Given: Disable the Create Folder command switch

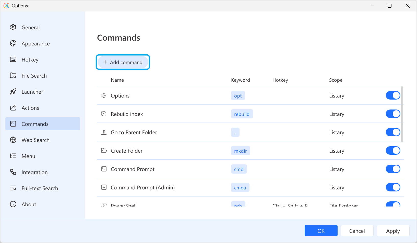Looking at the screenshot, I should click(393, 151).
